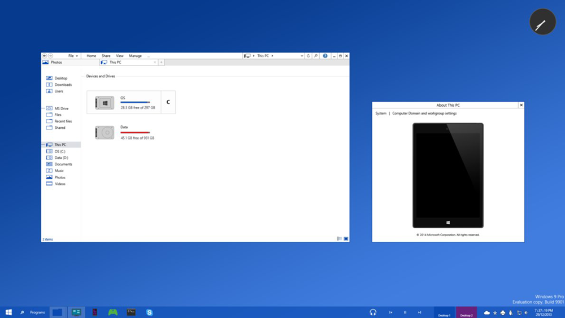Open the Manage ribbon tab
The image size is (565, 318).
(135, 56)
